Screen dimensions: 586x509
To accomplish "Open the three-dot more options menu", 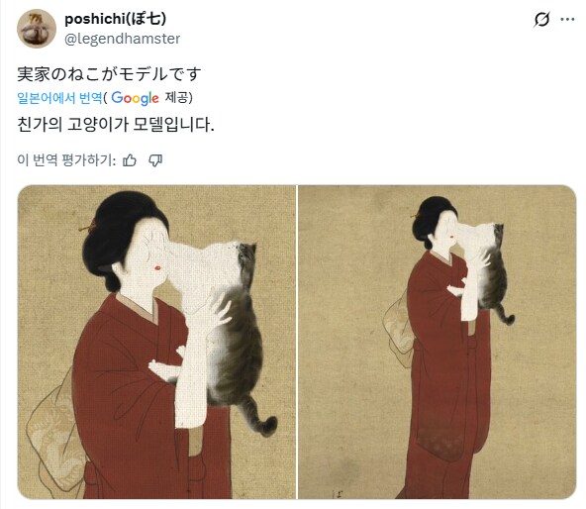I will pyautogui.click(x=567, y=20).
